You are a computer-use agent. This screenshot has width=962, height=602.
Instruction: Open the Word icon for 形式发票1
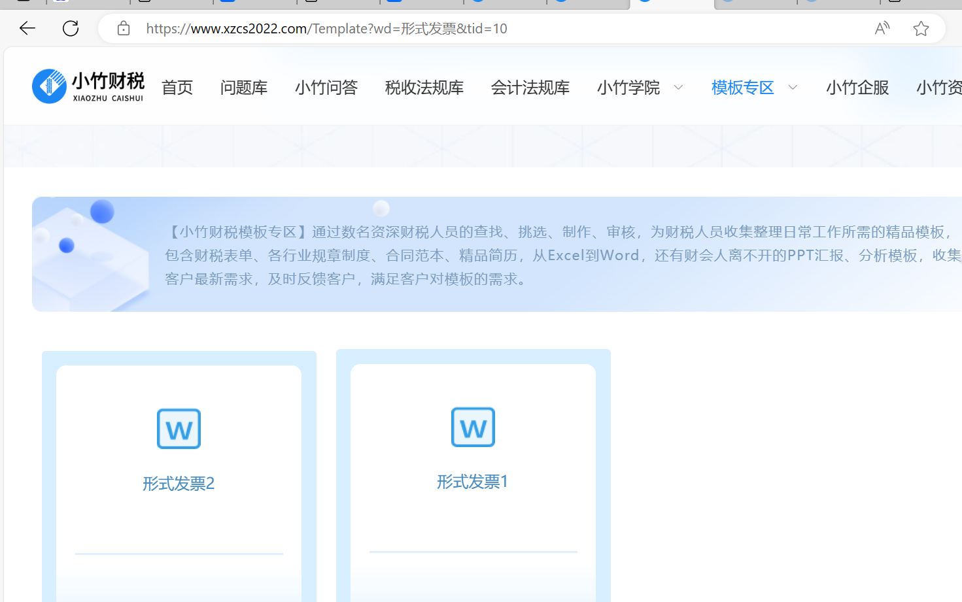pos(473,427)
